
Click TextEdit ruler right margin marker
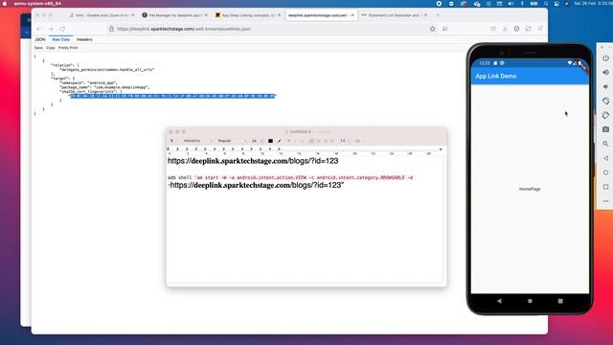coord(441,149)
